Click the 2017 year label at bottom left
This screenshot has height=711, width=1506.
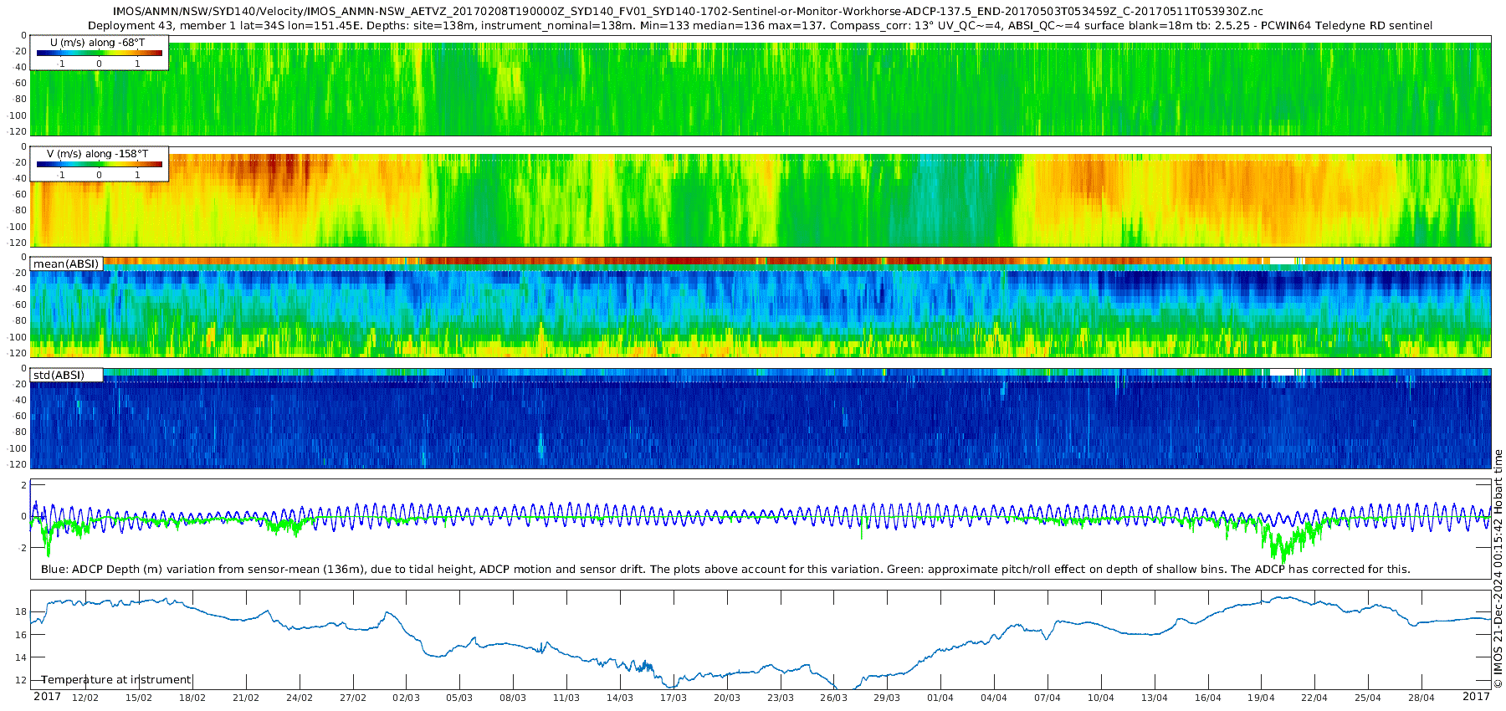tap(47, 697)
